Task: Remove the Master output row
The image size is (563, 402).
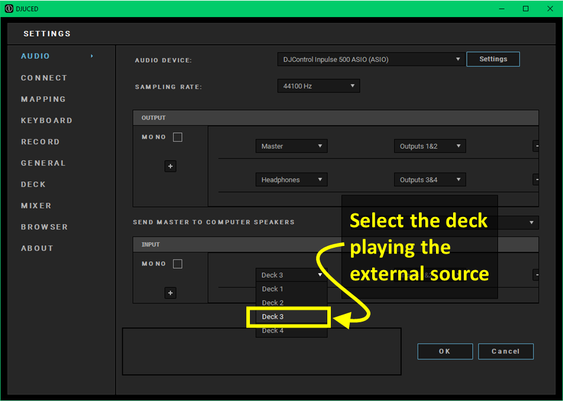Action: tap(536, 146)
